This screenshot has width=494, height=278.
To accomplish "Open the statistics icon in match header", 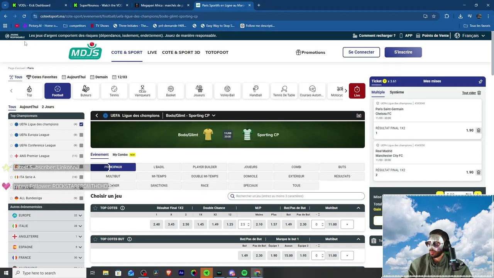I will point(359,115).
